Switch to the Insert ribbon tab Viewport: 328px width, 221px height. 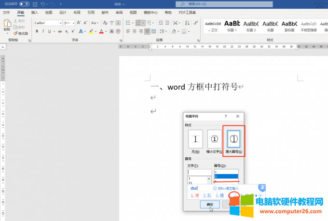[x=35, y=13]
